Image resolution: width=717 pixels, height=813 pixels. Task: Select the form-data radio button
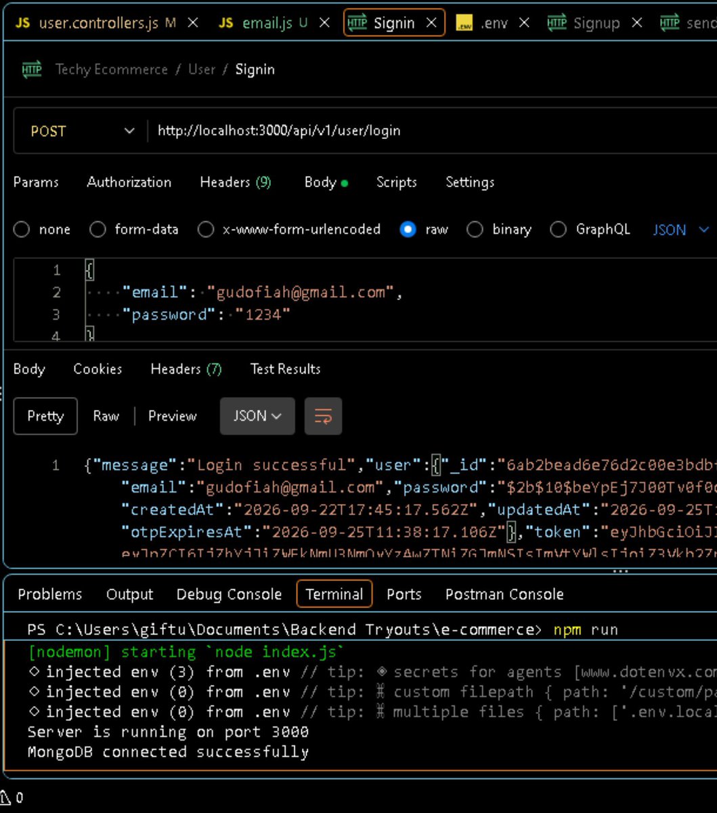[x=97, y=230]
